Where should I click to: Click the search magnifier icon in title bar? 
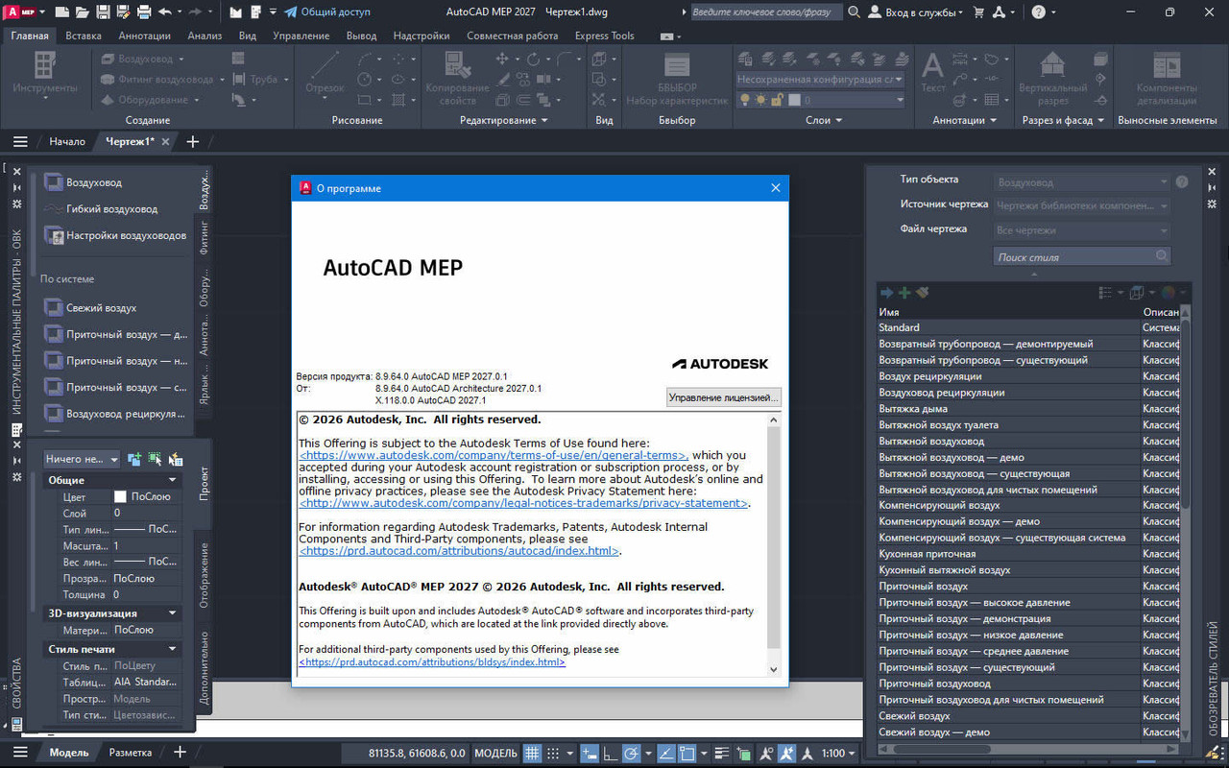point(854,12)
